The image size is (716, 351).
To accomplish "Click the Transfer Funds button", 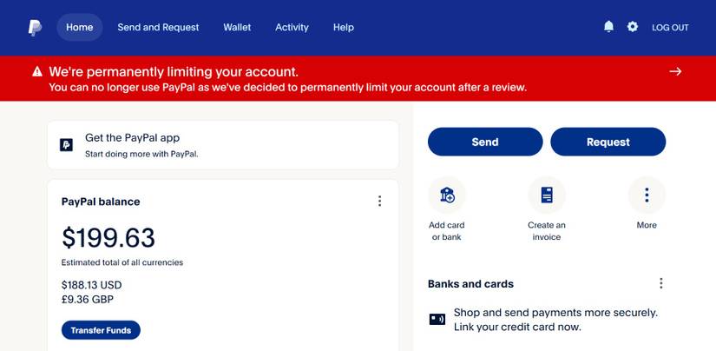I will coord(101,330).
